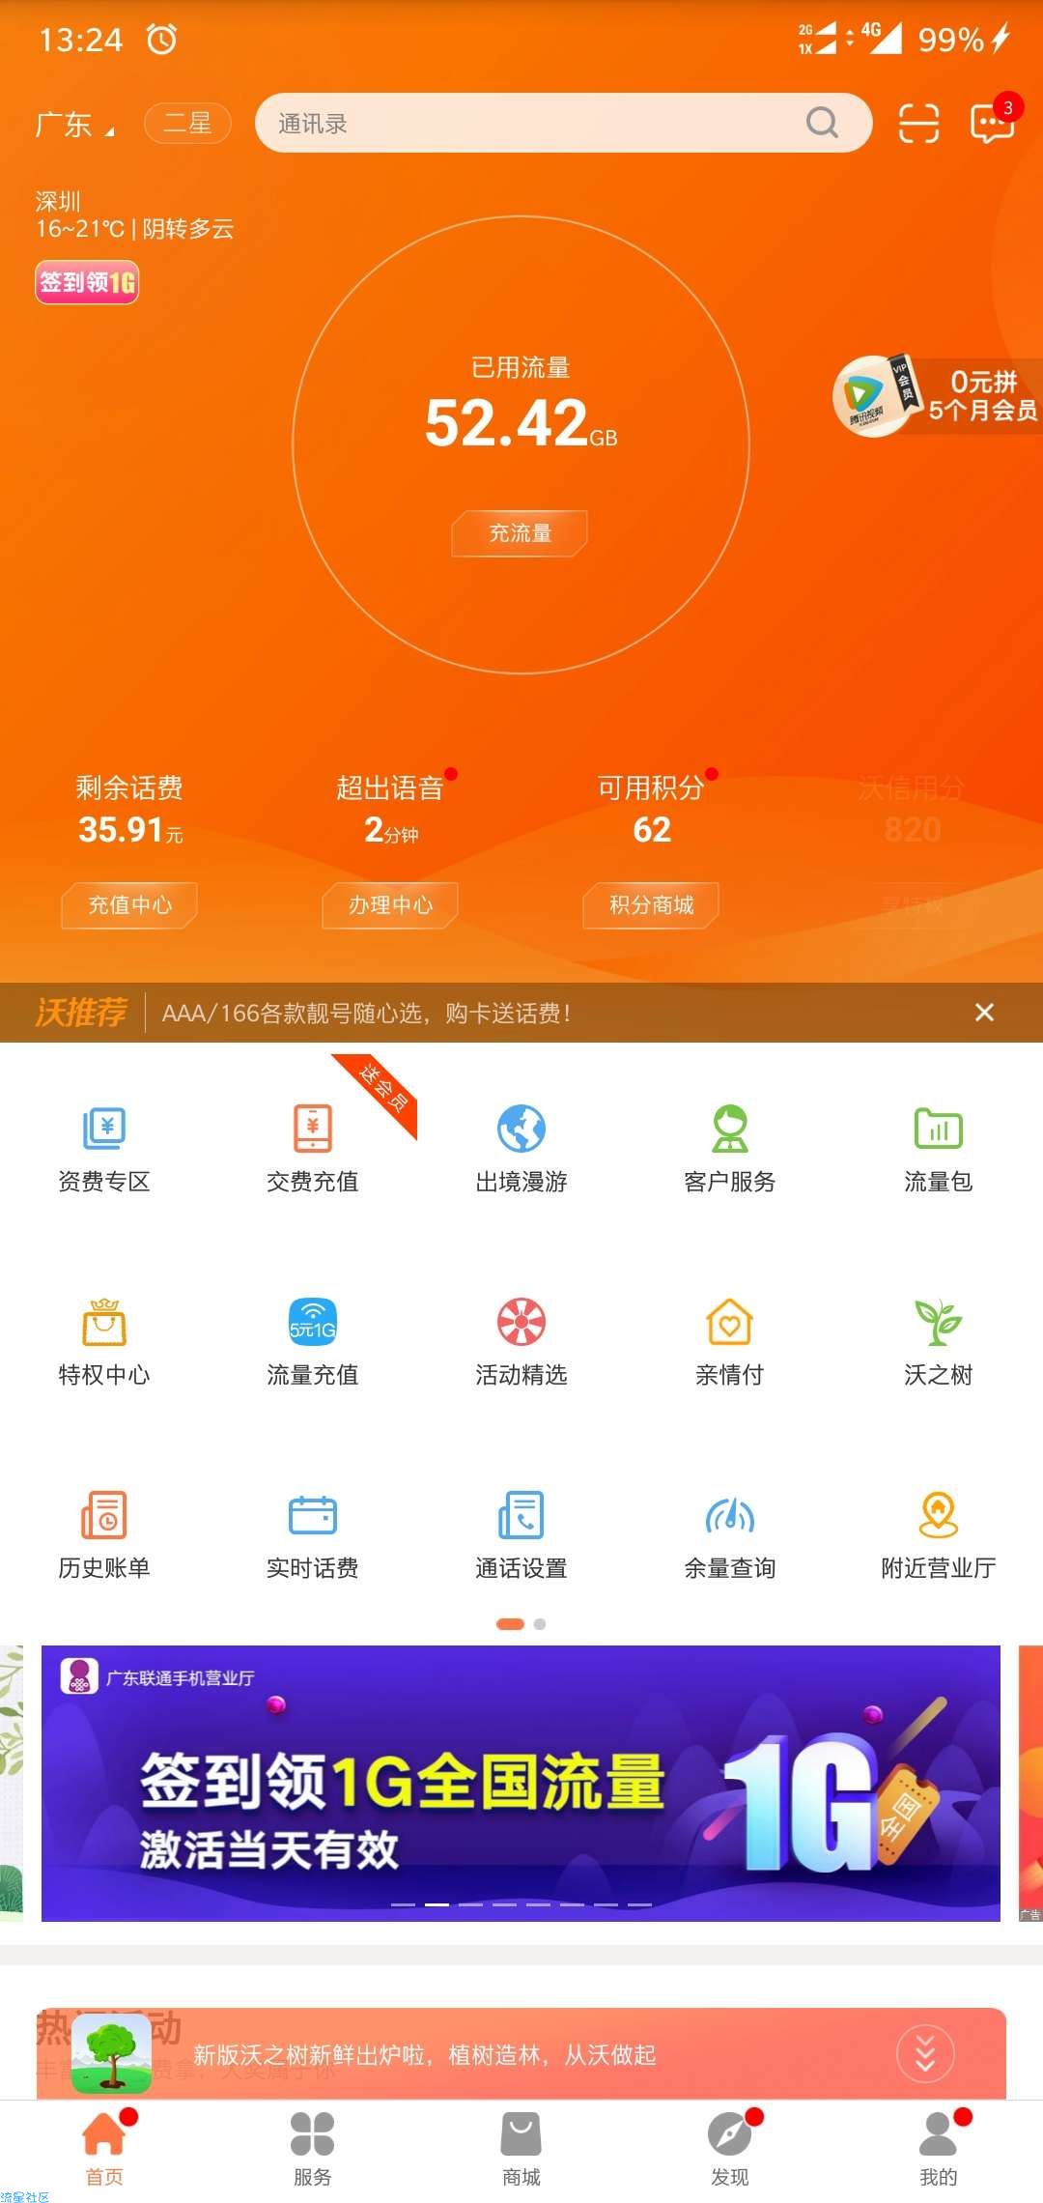Open 历史账单 icon
Screen dimensions: 1043x2203
pyautogui.click(x=104, y=1515)
